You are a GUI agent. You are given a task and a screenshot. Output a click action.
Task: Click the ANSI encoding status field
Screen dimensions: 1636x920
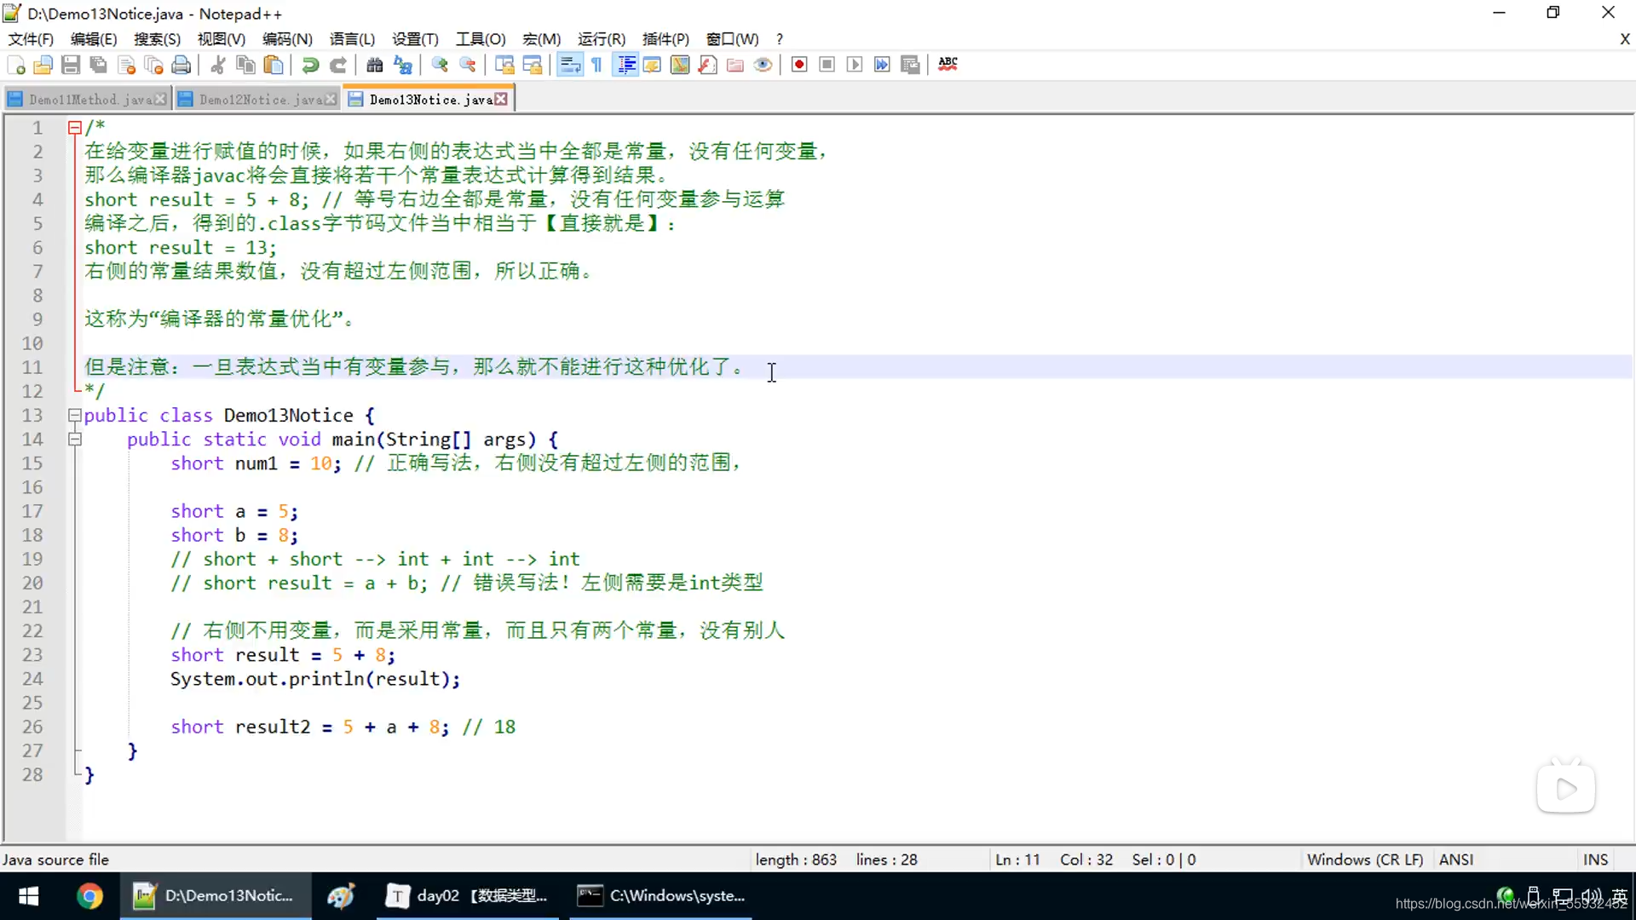pyautogui.click(x=1456, y=860)
